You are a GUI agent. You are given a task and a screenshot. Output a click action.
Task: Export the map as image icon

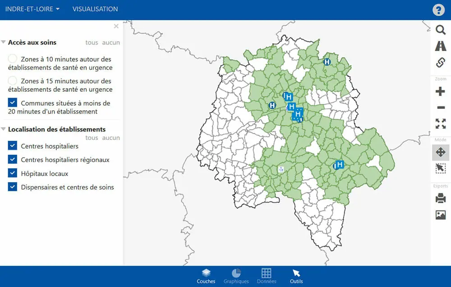pos(440,215)
